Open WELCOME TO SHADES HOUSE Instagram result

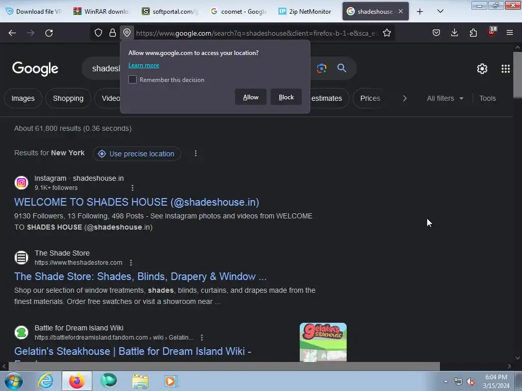(x=137, y=202)
